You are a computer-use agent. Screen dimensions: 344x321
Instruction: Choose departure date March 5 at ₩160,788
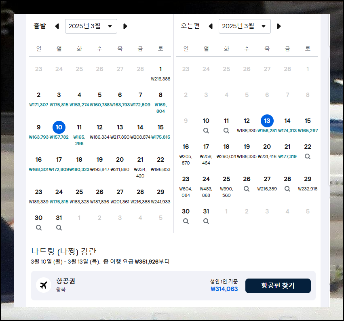99,99
